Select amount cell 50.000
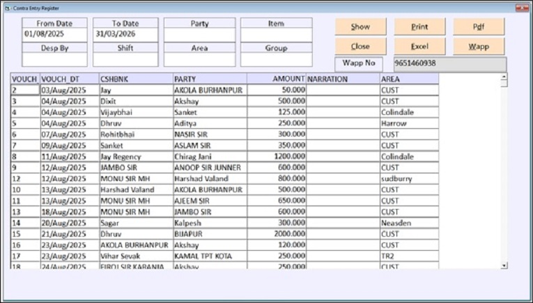This screenshot has height=303, width=533. [x=277, y=90]
